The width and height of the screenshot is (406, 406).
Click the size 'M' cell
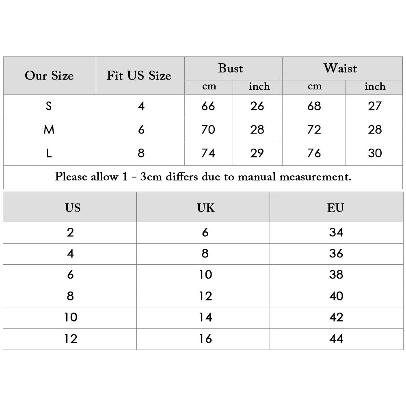click(x=49, y=130)
